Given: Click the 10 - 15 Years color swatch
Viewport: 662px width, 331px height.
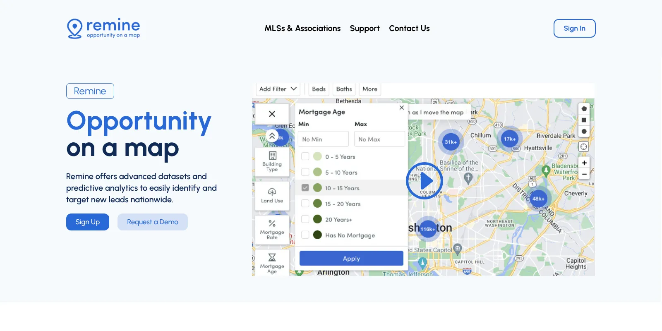Looking at the screenshot, I should [317, 188].
